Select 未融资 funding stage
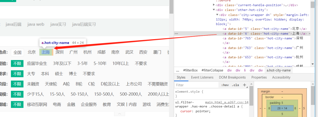This screenshot has width=318, height=117. (x=33, y=84)
